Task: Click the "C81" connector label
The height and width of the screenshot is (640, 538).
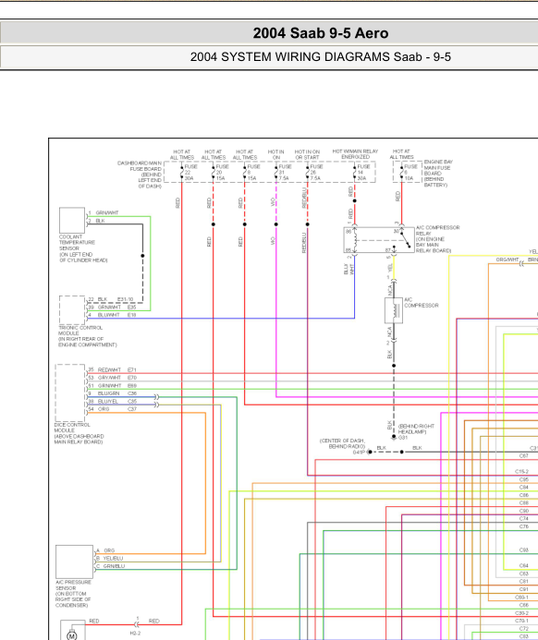Action: click(x=524, y=581)
